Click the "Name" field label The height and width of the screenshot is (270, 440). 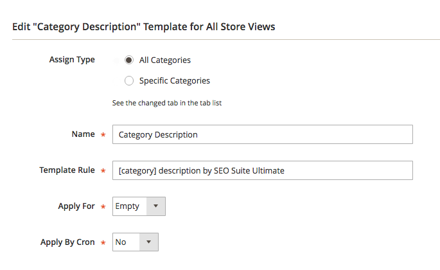coord(83,134)
